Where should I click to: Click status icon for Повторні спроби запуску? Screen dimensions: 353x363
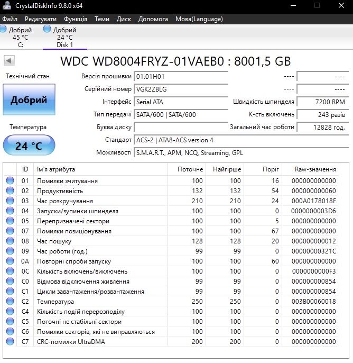(x=10, y=261)
